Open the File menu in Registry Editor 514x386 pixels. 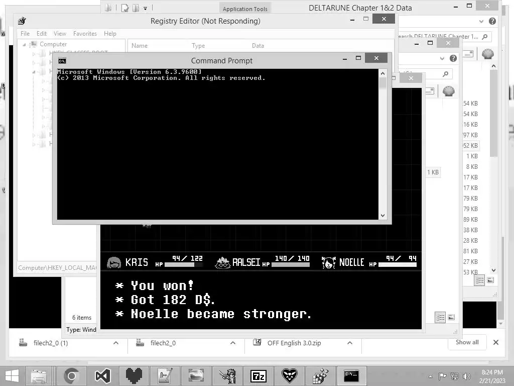pyautogui.click(x=25, y=34)
